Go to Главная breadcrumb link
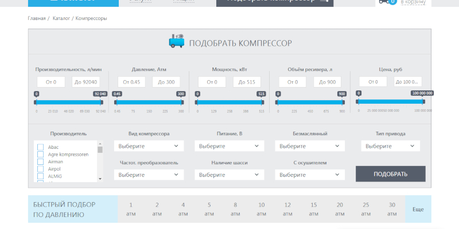 tap(36, 18)
